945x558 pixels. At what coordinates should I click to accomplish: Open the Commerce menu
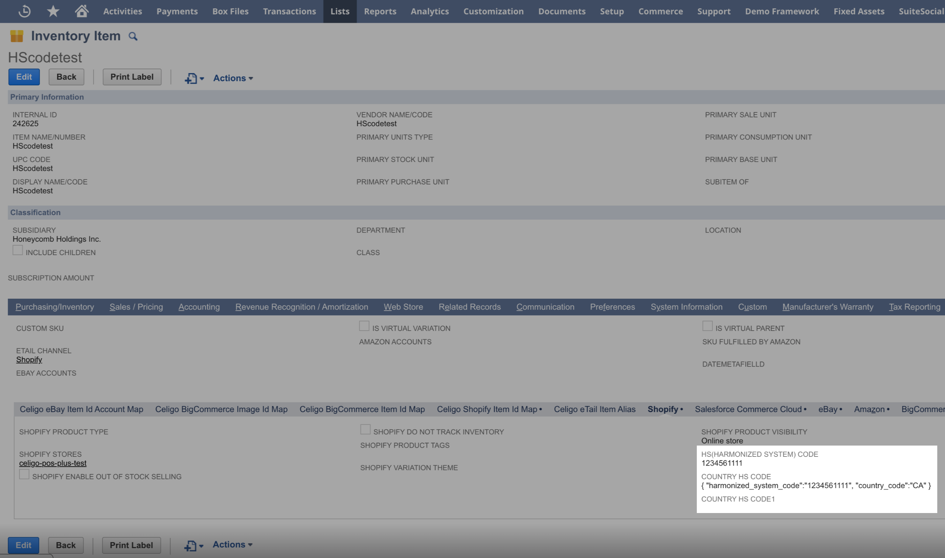click(x=660, y=11)
